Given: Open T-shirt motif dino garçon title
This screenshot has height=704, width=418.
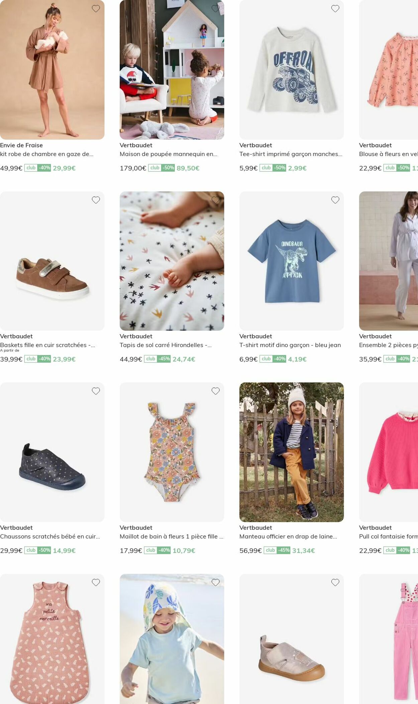Looking at the screenshot, I should pyautogui.click(x=290, y=345).
